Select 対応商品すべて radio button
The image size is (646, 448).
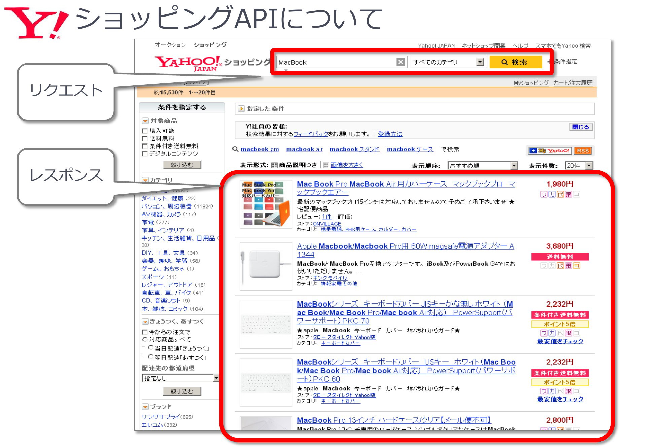point(145,339)
